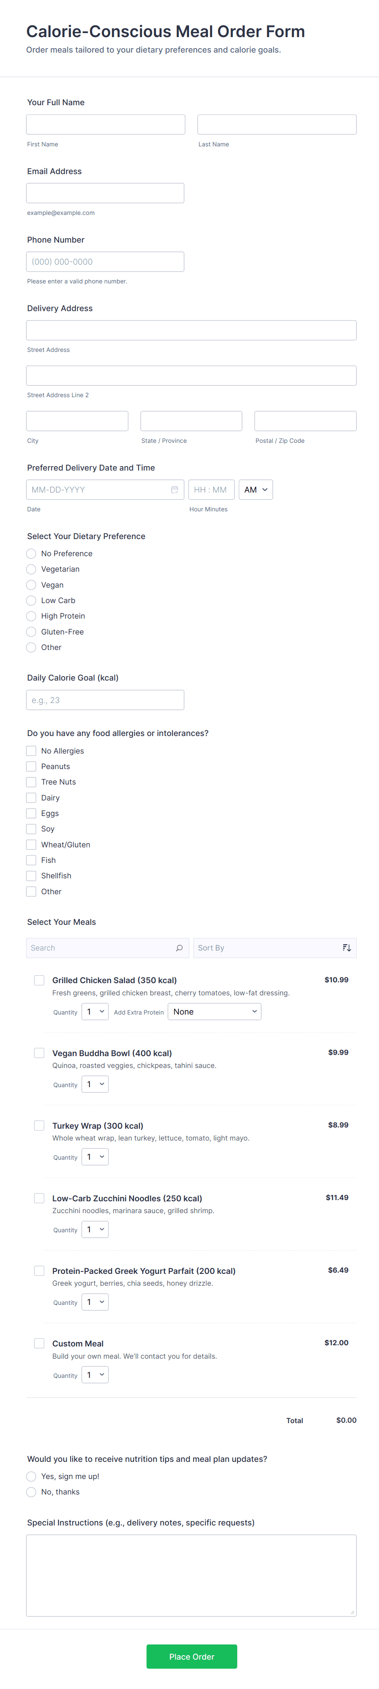Choose the High Protein radio option

pos(31,616)
